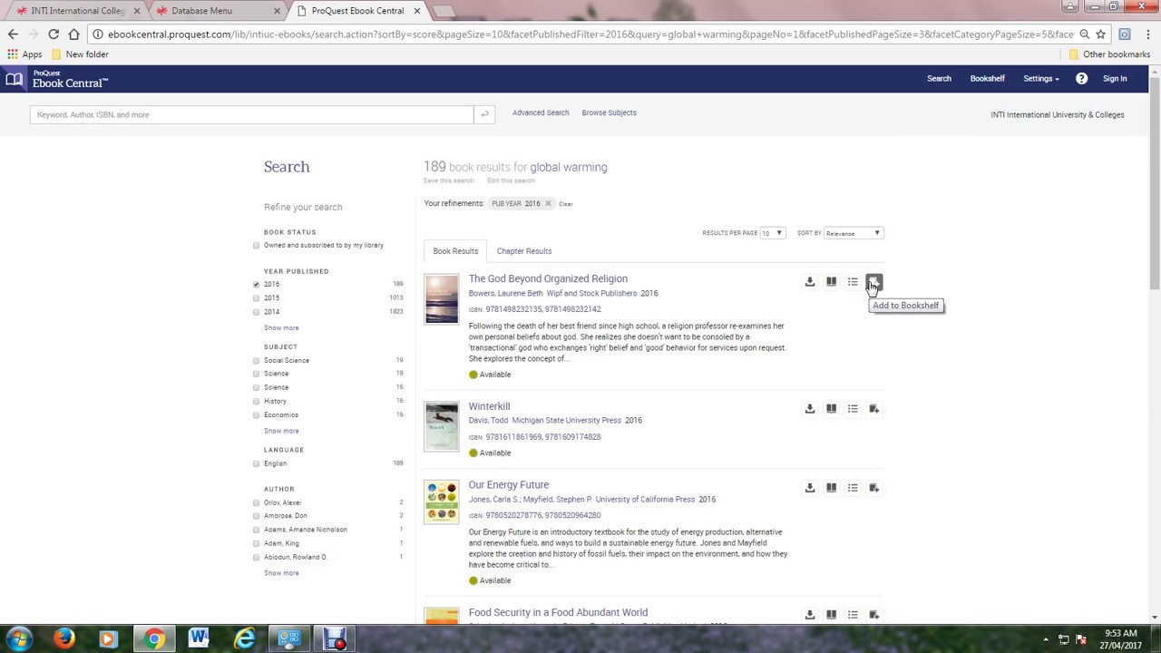Check the 2015 year published filter

pyautogui.click(x=256, y=298)
